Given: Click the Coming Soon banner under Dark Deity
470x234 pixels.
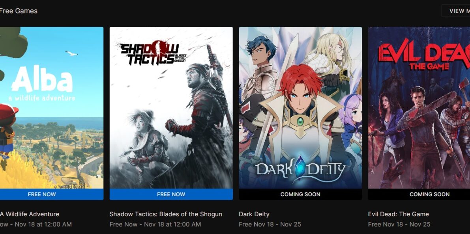Looking at the screenshot, I should pyautogui.click(x=300, y=194).
